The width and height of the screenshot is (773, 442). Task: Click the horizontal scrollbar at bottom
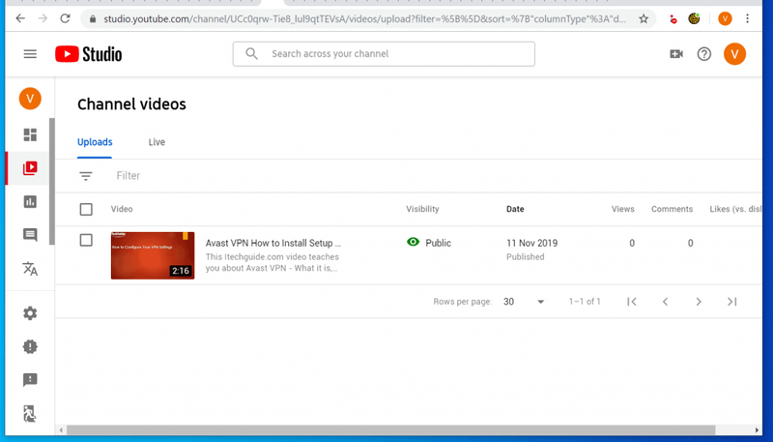point(391,430)
